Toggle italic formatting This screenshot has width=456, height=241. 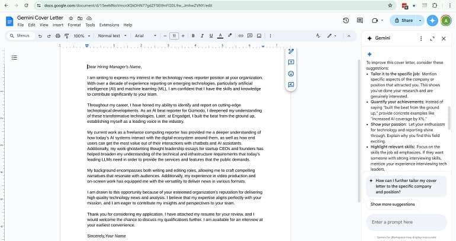coord(202,36)
